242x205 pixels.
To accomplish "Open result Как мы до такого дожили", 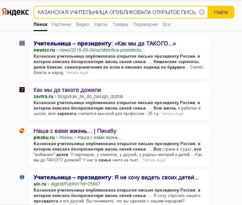I will [67, 90].
